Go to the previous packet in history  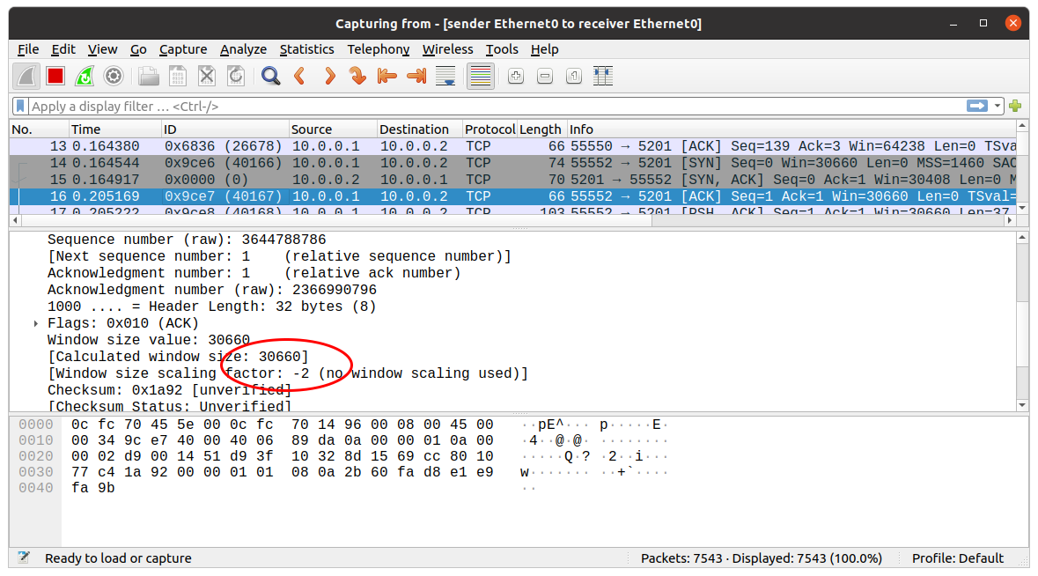299,77
